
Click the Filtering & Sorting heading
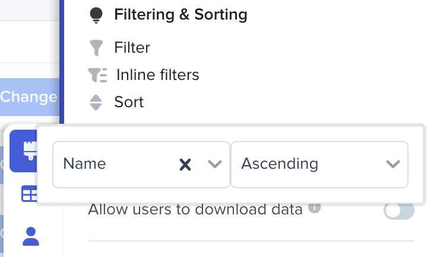click(180, 15)
